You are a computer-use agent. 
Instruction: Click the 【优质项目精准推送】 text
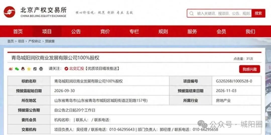102,69
